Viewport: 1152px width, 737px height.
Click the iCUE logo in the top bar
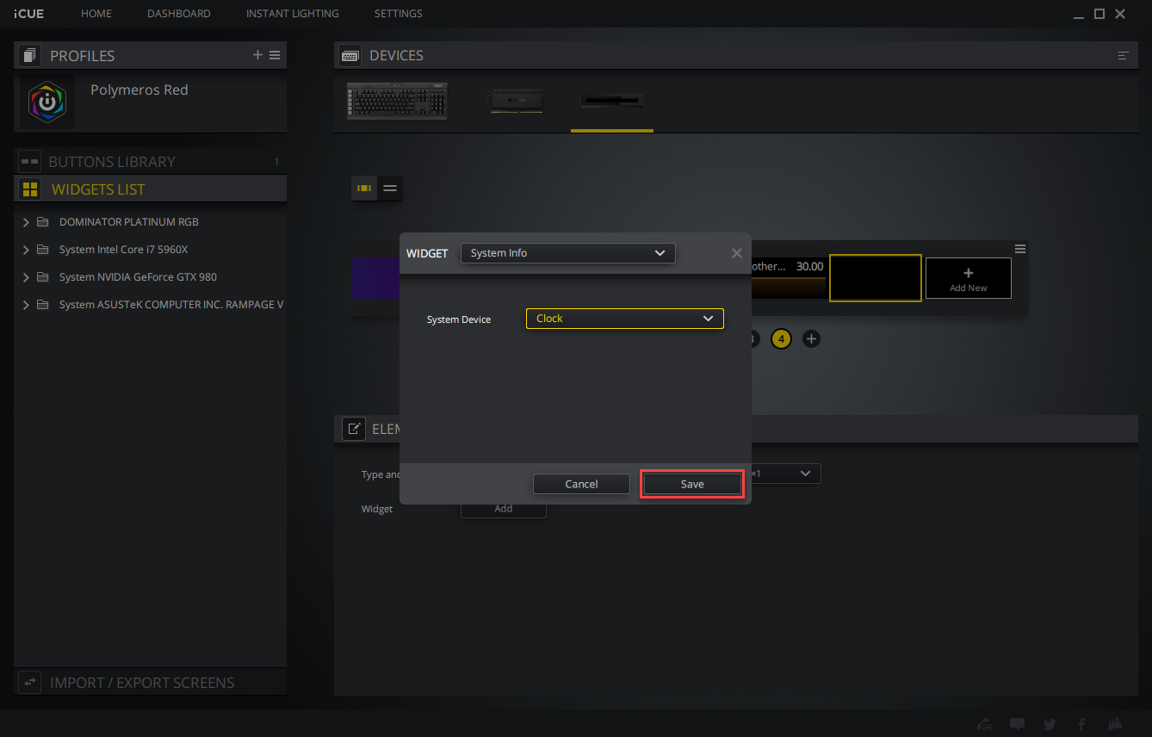tap(28, 14)
